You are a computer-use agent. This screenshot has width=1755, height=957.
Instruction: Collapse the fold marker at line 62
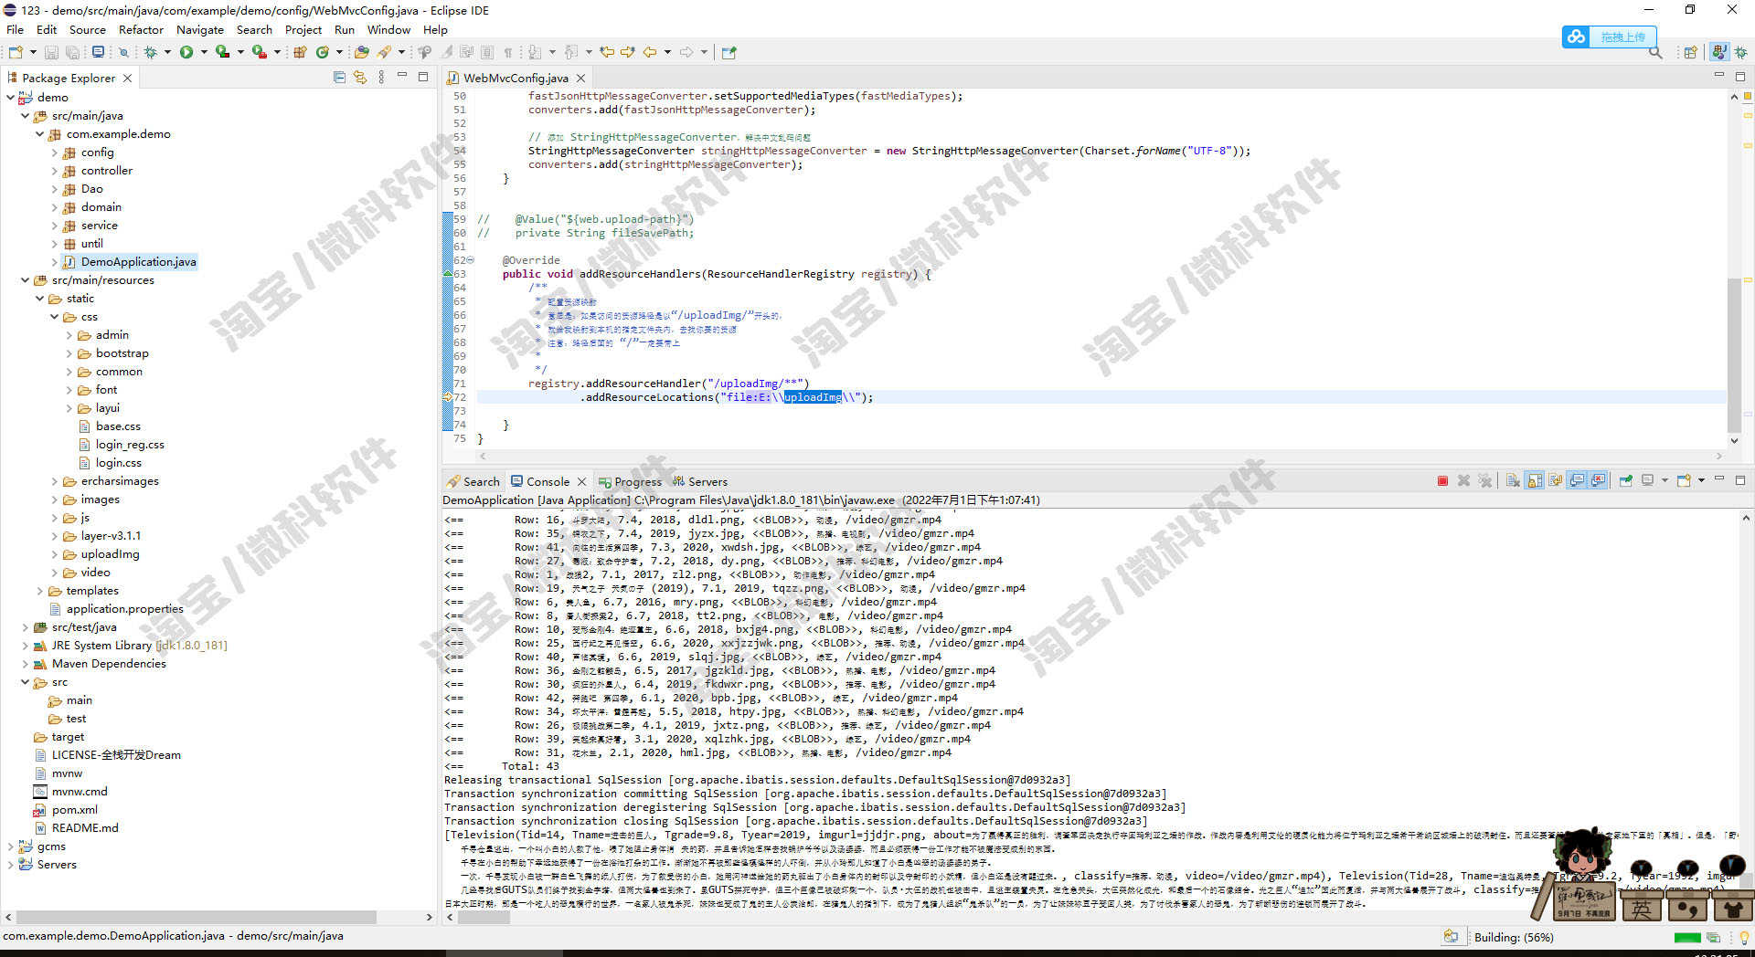coord(471,260)
